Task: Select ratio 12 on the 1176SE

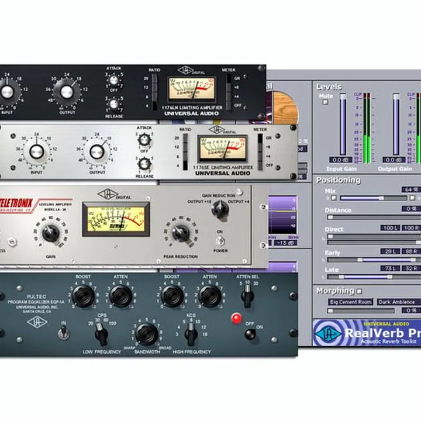Action: [185, 147]
